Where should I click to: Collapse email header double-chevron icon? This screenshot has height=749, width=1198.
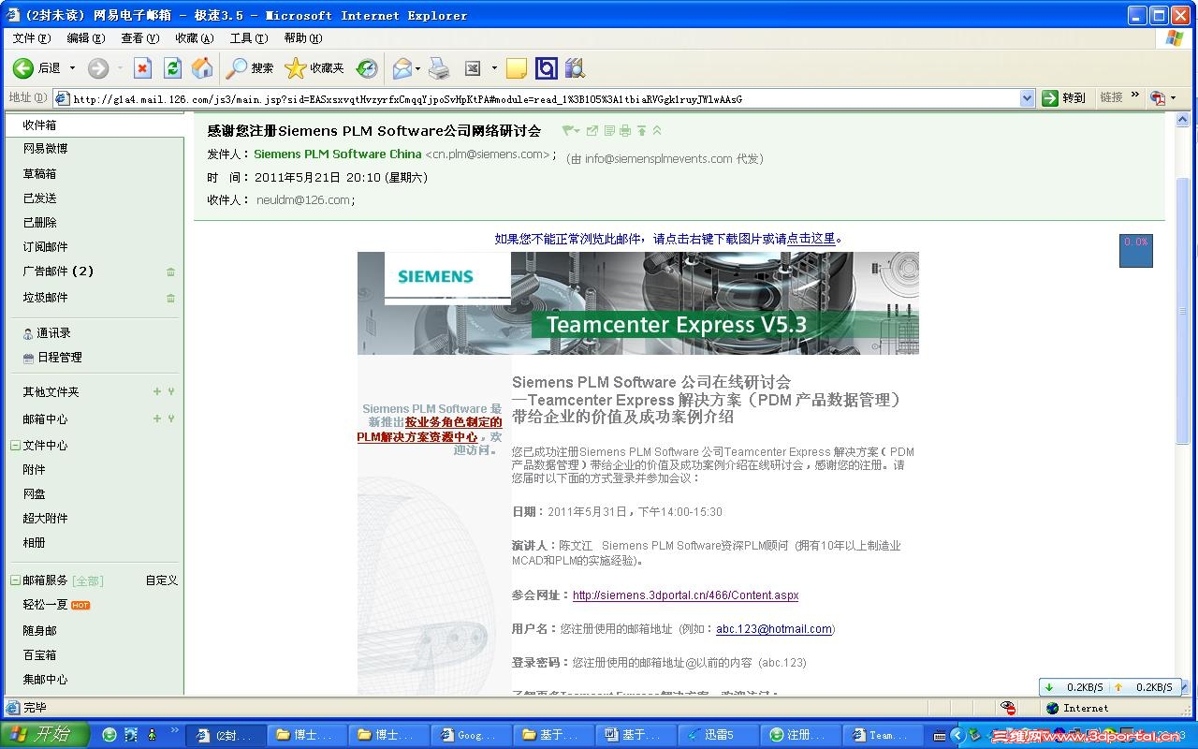(657, 130)
